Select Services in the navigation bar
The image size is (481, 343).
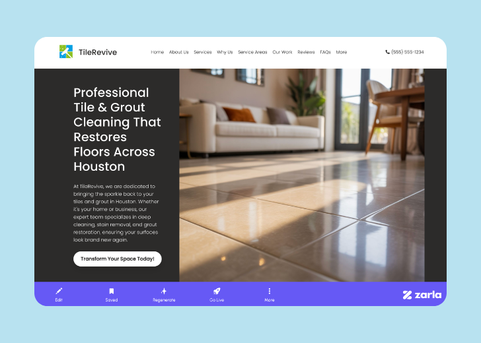[202, 52]
